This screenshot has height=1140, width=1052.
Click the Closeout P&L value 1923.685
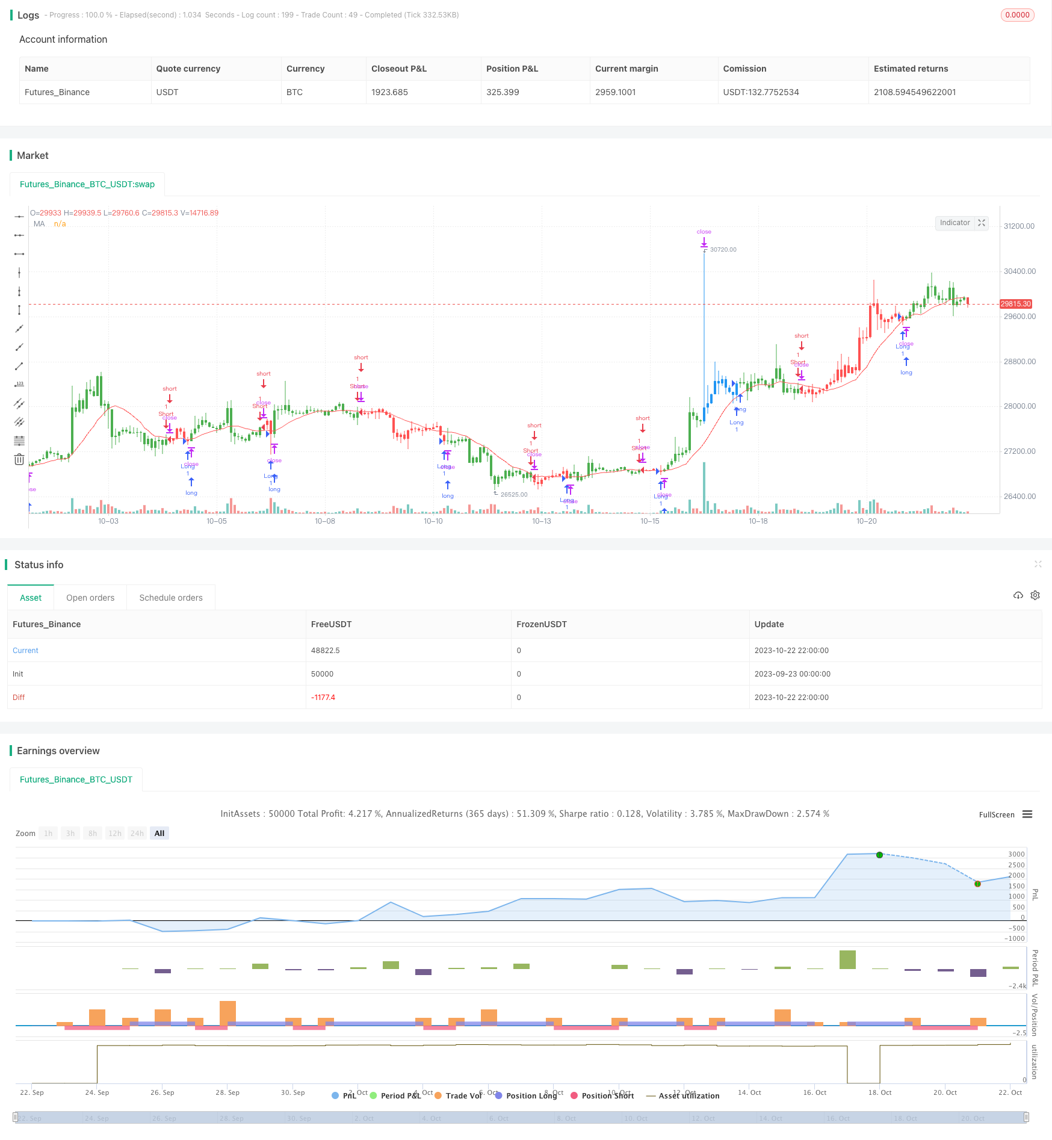pyautogui.click(x=389, y=92)
